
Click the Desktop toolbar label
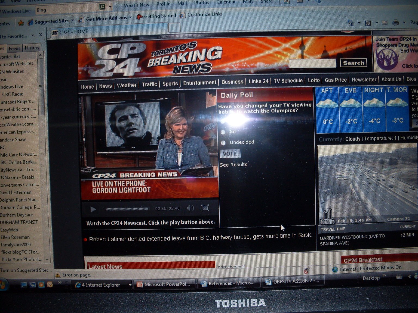[x=371, y=278]
